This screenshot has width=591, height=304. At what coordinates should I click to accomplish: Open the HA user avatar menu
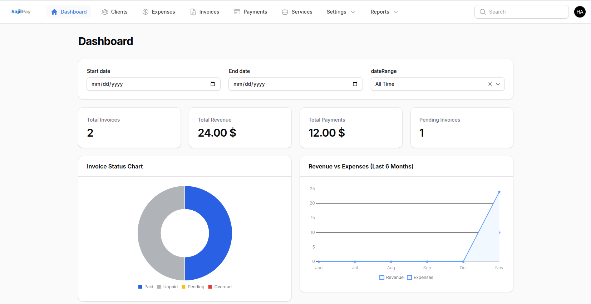580,12
